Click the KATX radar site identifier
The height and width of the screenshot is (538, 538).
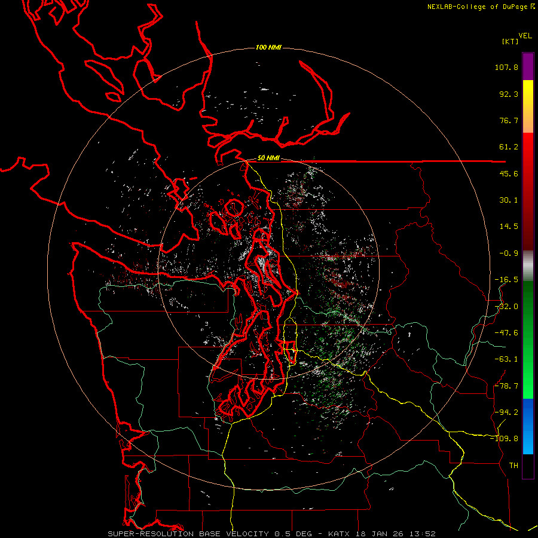tap(339, 534)
